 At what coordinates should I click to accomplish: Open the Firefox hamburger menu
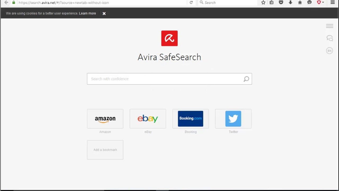pos(333,2)
